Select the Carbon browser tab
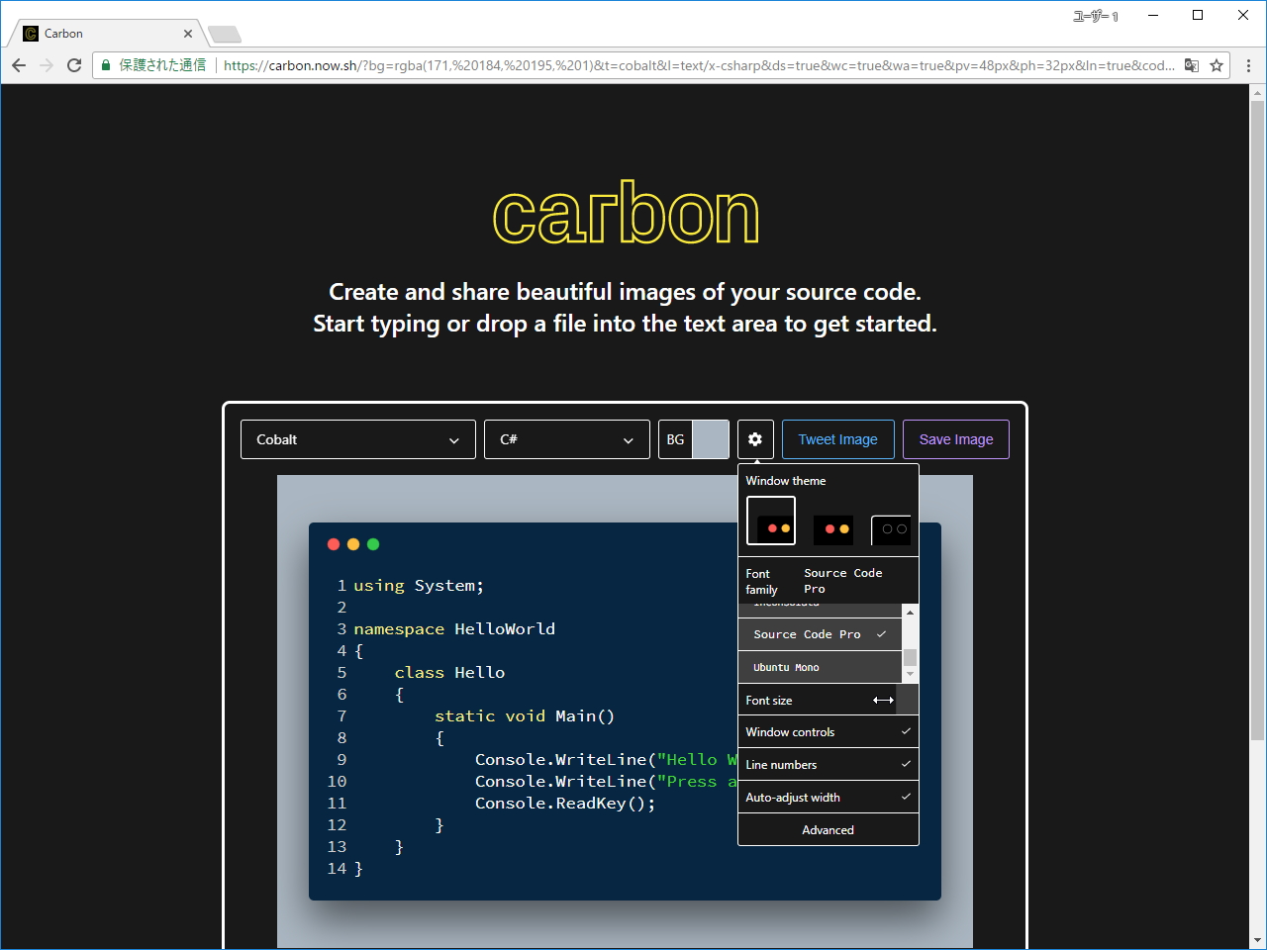The height and width of the screenshot is (950, 1267). pyautogui.click(x=107, y=34)
